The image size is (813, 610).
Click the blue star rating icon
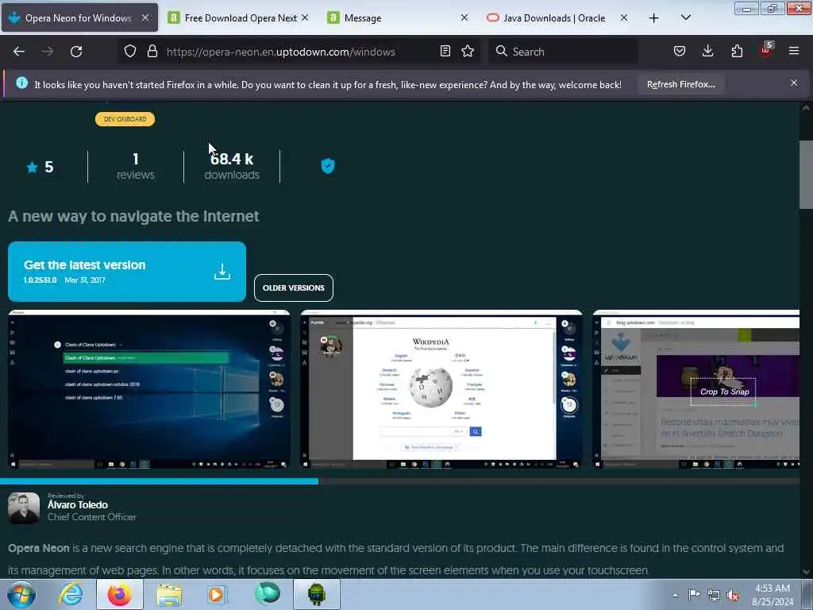point(32,167)
